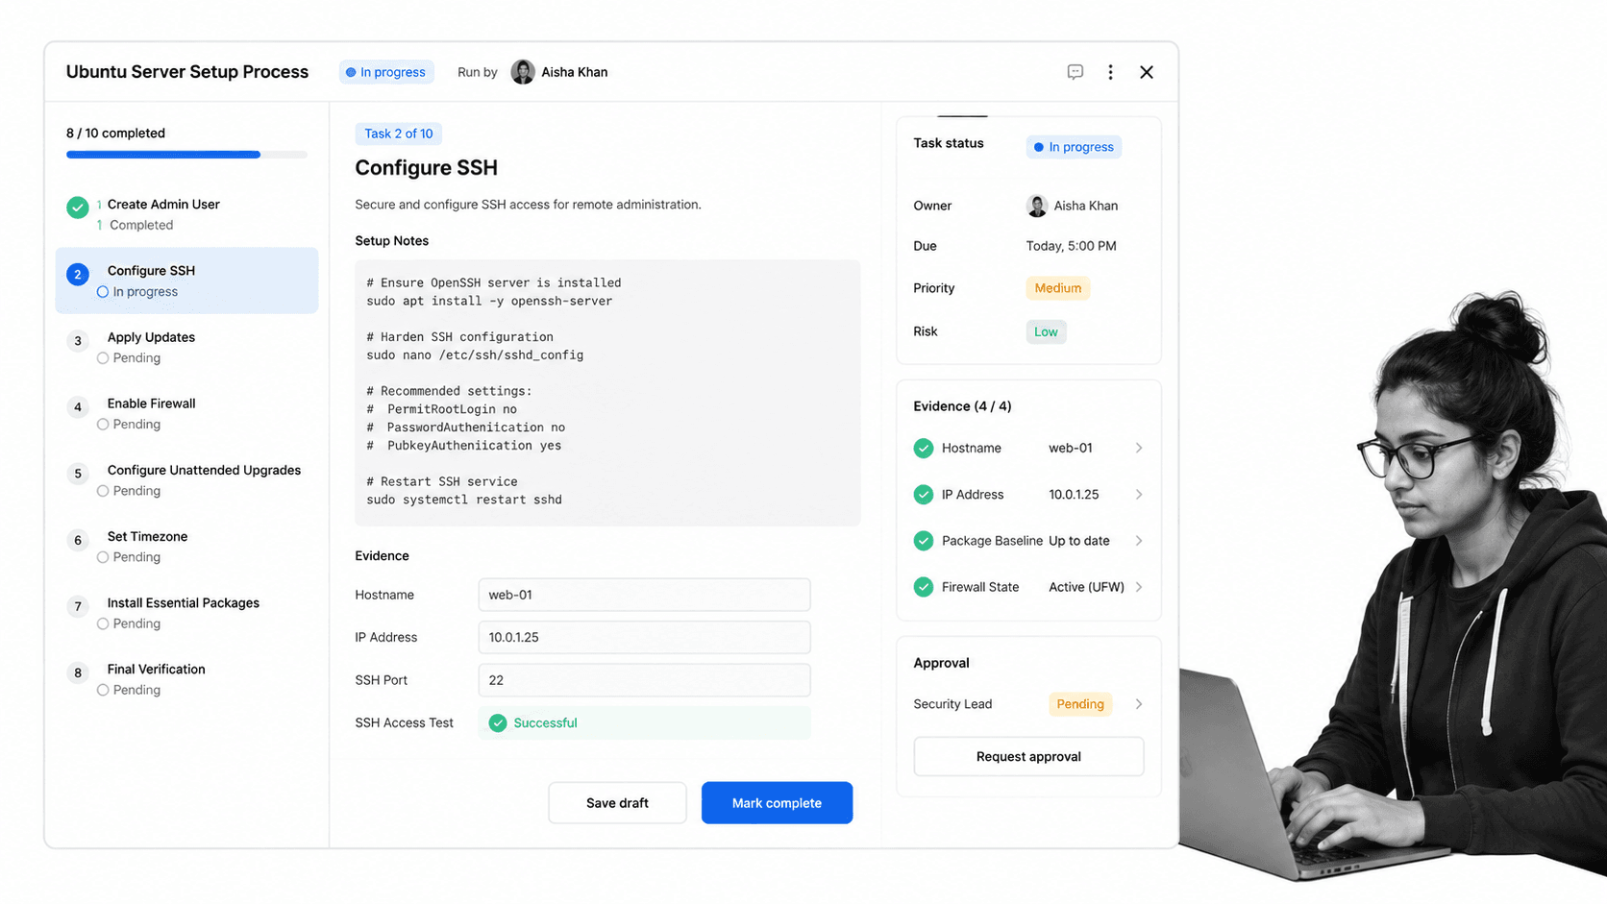Click the Evidence (4 / 4) heading
1607x904 pixels.
coord(962,406)
